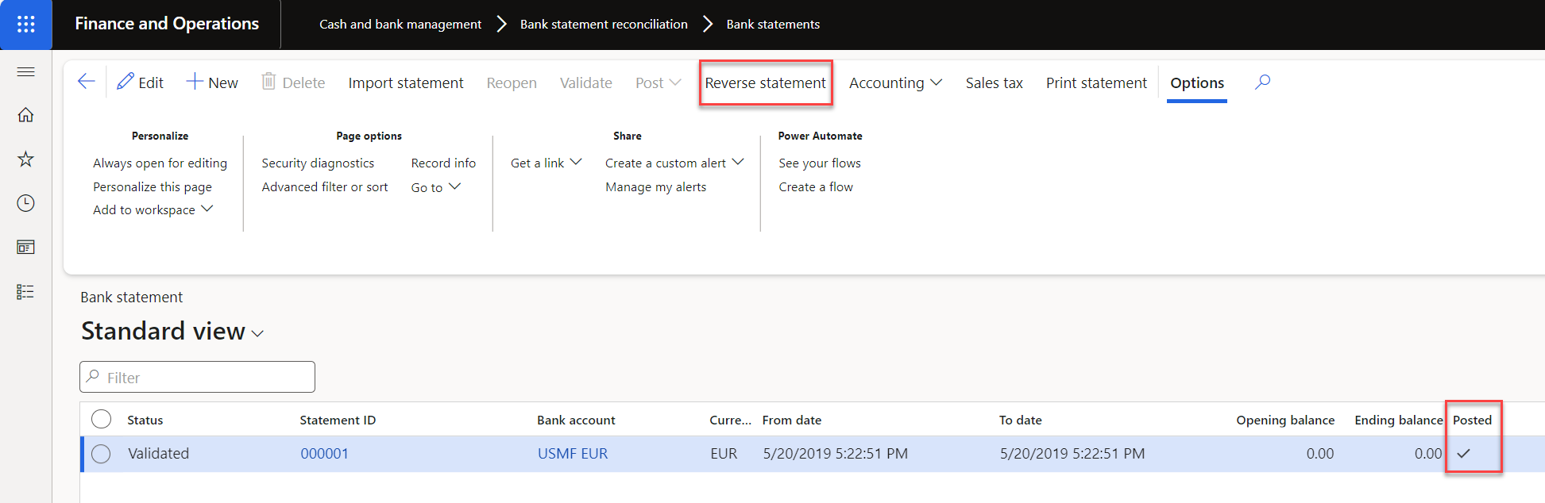
Task: Click the Validate action
Action: 586,83
